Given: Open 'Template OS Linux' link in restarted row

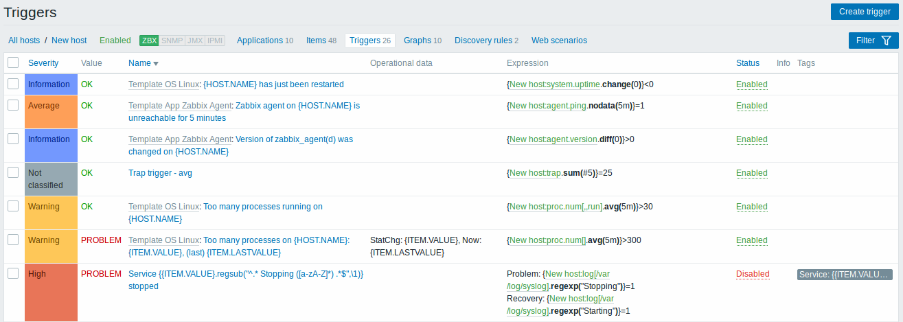Looking at the screenshot, I should [163, 84].
